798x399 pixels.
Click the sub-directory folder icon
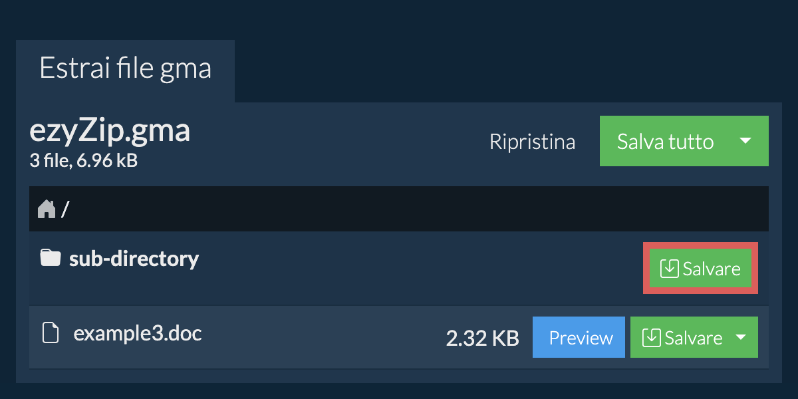[x=50, y=258]
